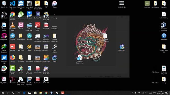Open the Reference folder
Screen dimensions: 170x95
tap(21, 58)
